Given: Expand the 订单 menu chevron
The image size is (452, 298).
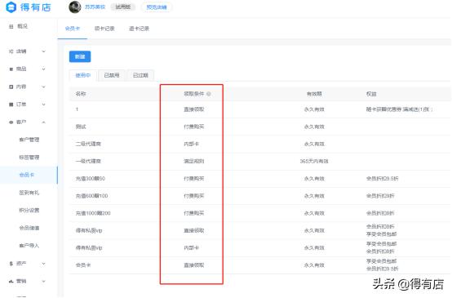Looking at the screenshot, I should 43,105.
